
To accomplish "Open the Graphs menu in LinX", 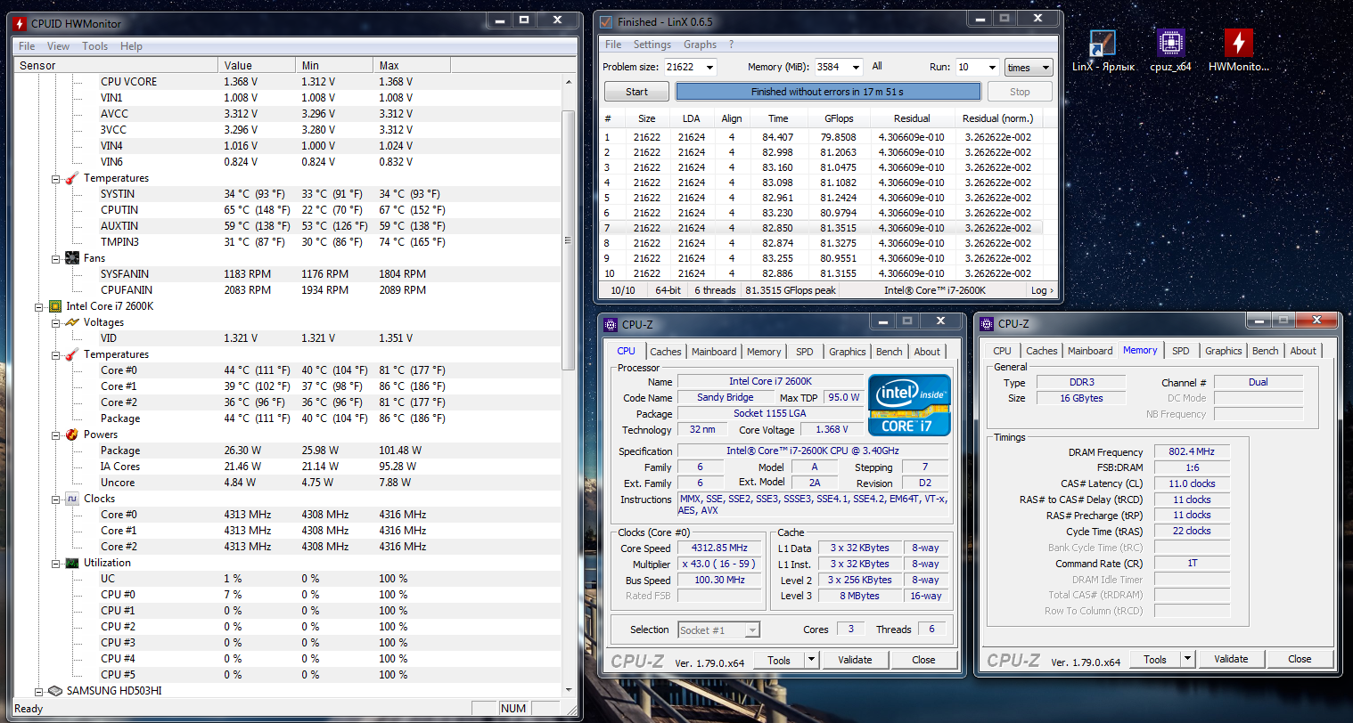I will click(x=700, y=45).
